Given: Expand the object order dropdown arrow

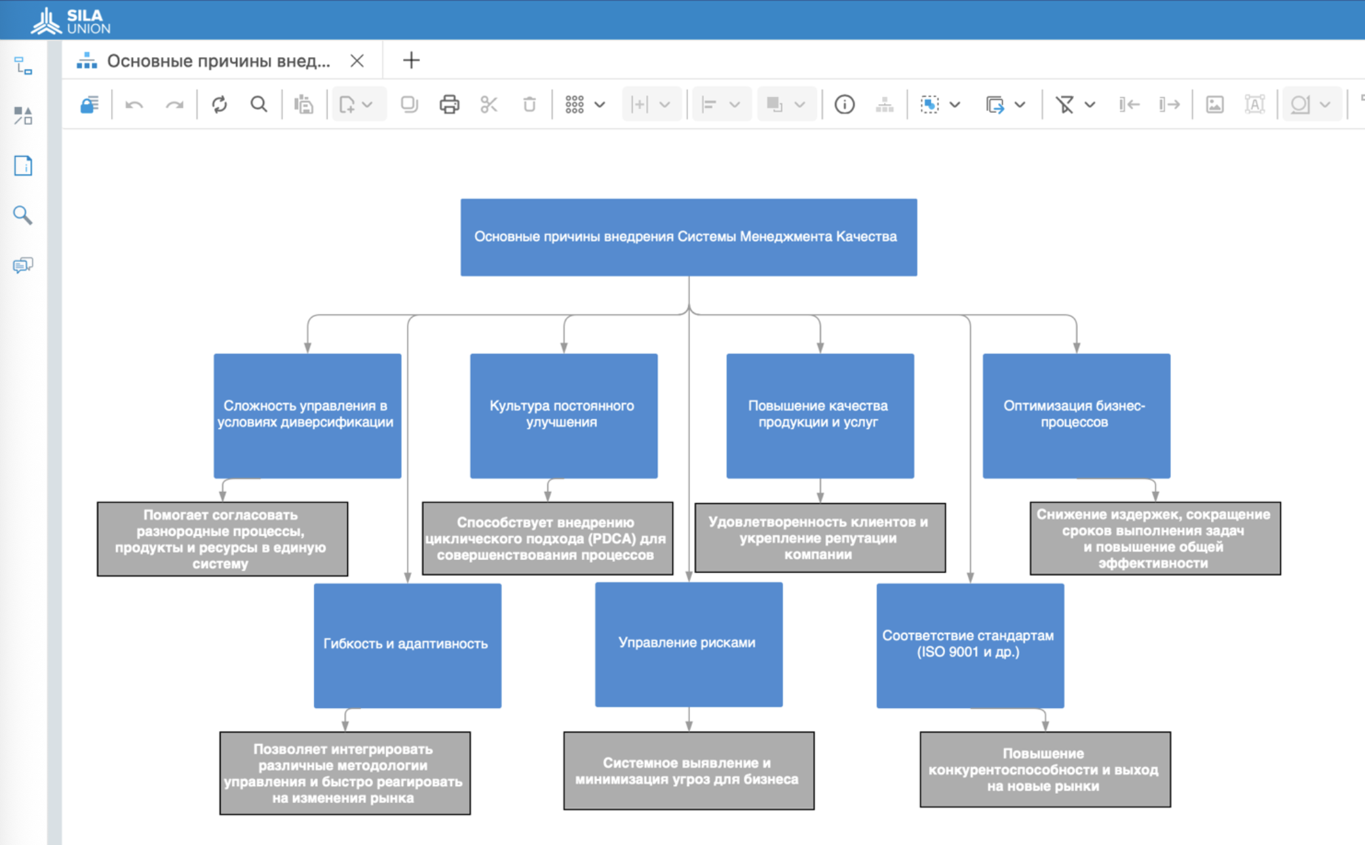Looking at the screenshot, I should (800, 105).
